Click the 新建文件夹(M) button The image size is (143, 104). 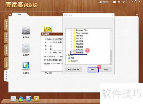pos(74,70)
